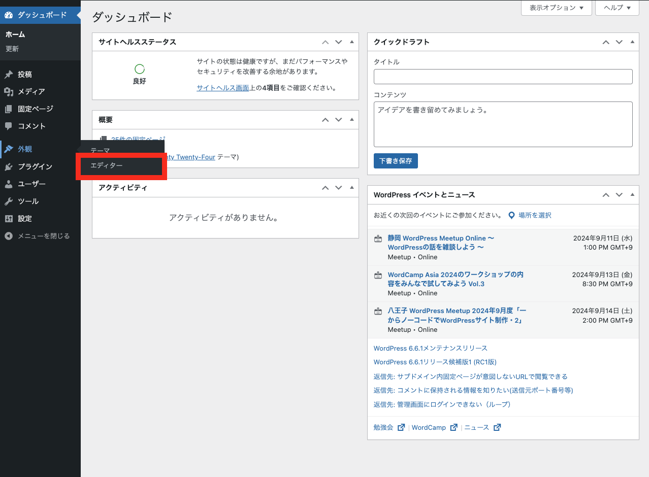This screenshot has width=649, height=477.
Task: Move サイトヘルスステータス panel down with arrow
Action: click(339, 42)
